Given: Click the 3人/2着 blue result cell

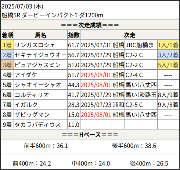Looking at the screenshot, I should click(168, 55).
